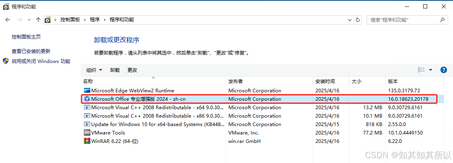Viewport: 453px width, 163px height.
Task: Sort by the 名称 column header
Action: pos(153,81)
